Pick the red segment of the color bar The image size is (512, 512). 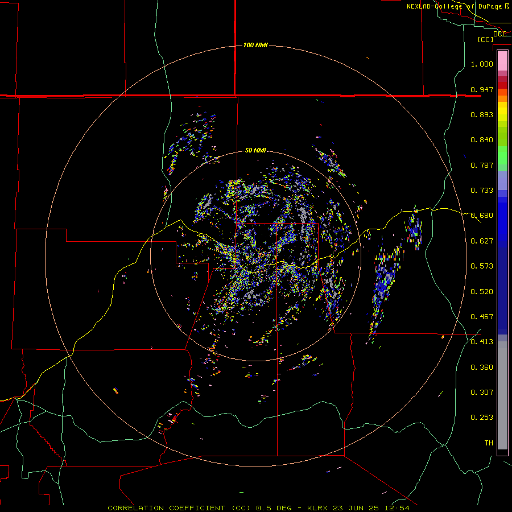(502, 85)
